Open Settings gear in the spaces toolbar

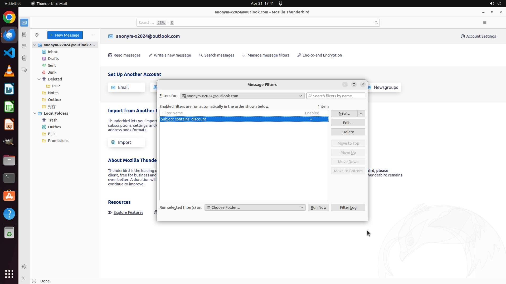click(x=24, y=266)
